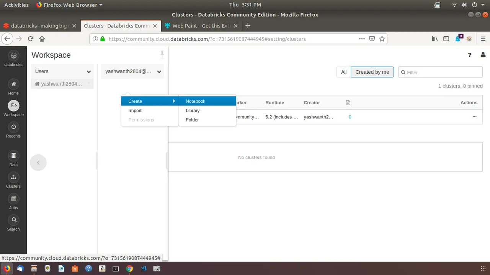Viewport: 490px width, 275px height.
Task: Open the user account icon
Action: click(x=483, y=55)
